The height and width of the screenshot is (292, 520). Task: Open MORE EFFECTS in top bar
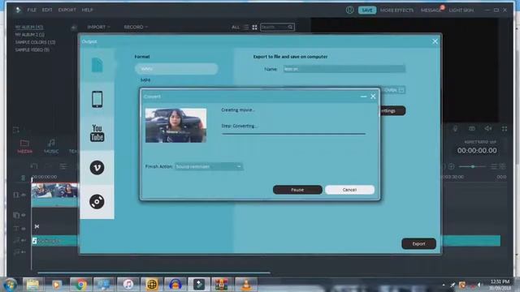(396, 11)
